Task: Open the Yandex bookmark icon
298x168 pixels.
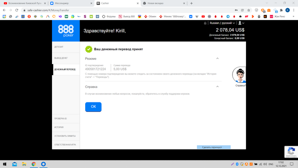Action: point(29,17)
